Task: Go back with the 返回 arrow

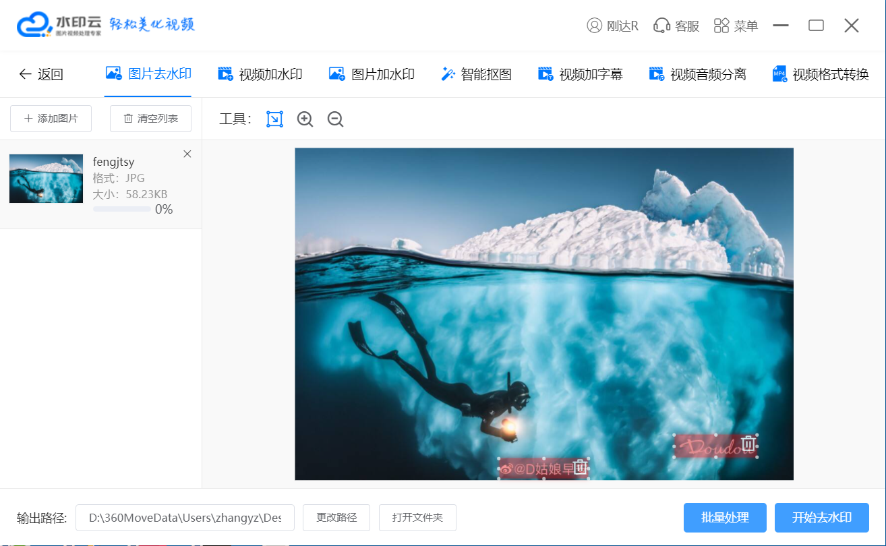Action: [40, 74]
